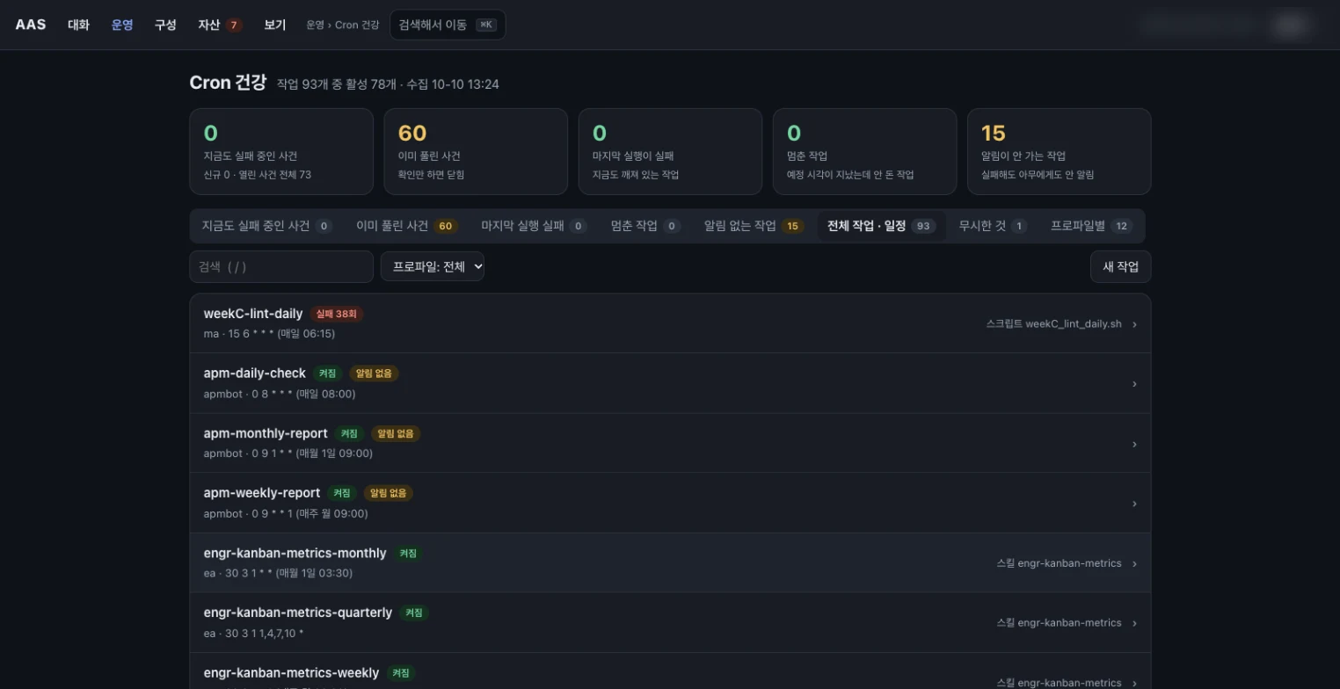The image size is (1340, 689).
Task: Click the engr-kanban-metrics-weekly job name
Action: (x=291, y=672)
